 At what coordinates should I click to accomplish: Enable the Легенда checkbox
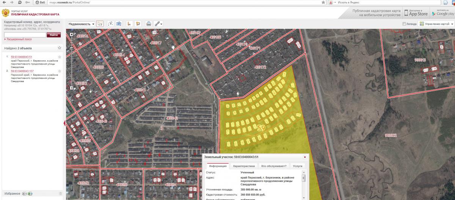[x=404, y=24]
